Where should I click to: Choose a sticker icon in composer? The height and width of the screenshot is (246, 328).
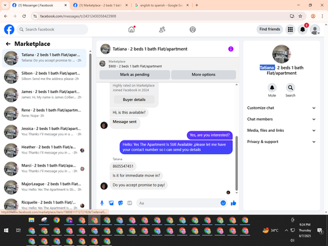[121, 203]
